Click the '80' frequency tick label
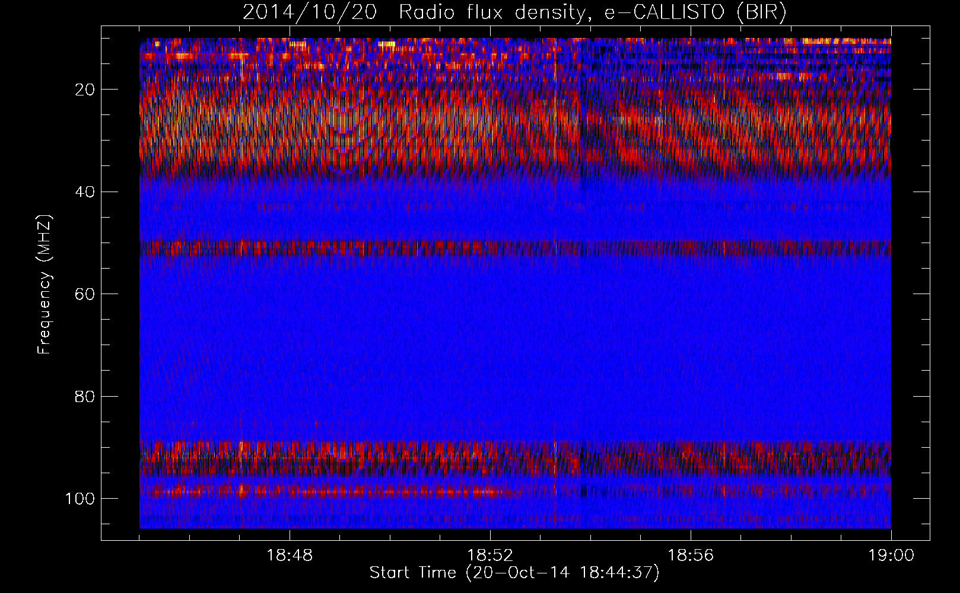 pos(85,396)
